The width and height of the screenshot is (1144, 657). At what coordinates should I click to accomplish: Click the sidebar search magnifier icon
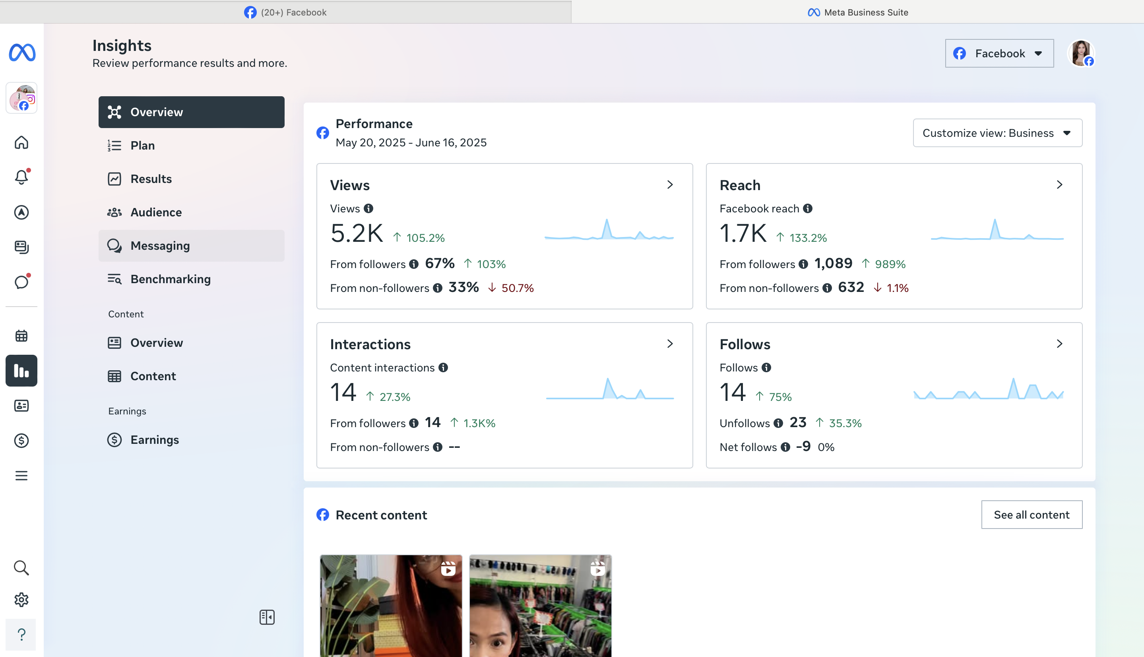click(21, 568)
